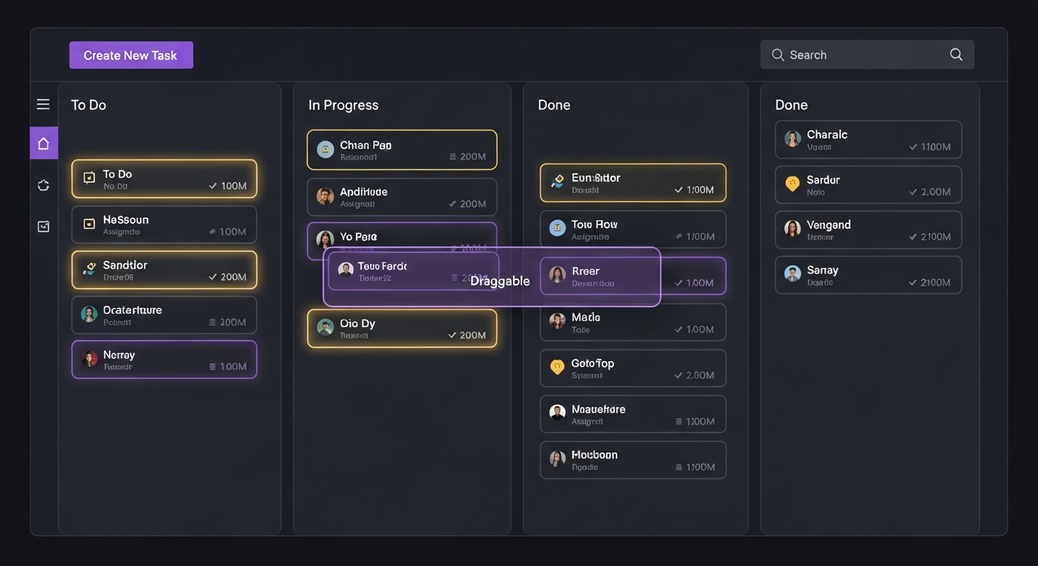Click the checkmark on Andirlude card
The height and width of the screenshot is (566, 1038).
tap(452, 204)
